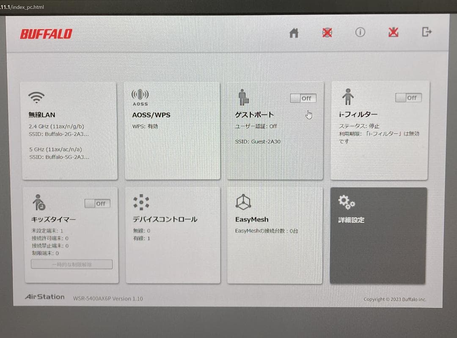The image size is (457, 338).
Task: Enable the i-フィルター toggle switch
Action: click(x=408, y=97)
